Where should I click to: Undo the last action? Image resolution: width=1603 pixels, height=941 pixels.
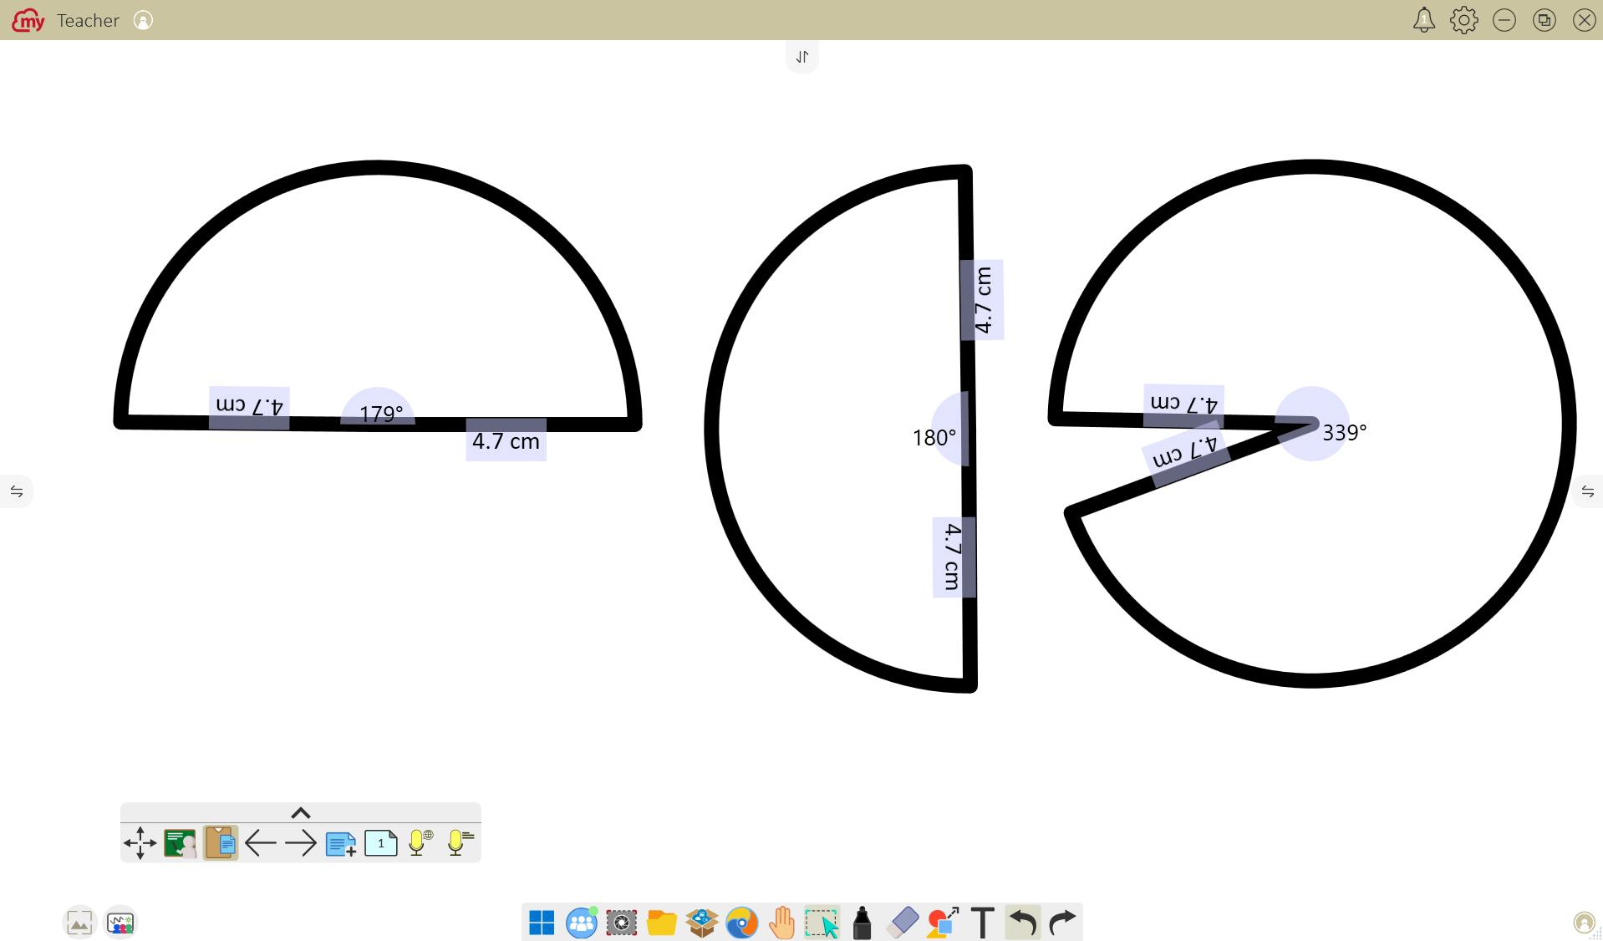coord(1023,923)
